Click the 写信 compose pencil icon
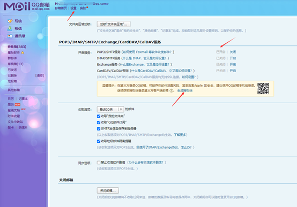Image resolution: width=297 pixels, height=207 pixels. (x=10, y=21)
